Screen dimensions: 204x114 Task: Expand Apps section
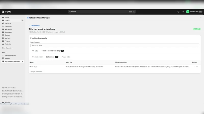[4, 52]
